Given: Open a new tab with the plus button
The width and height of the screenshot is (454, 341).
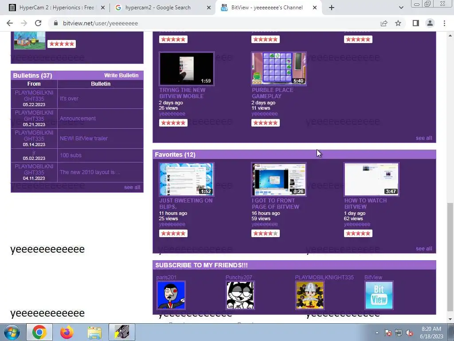Looking at the screenshot, I should click(332, 8).
